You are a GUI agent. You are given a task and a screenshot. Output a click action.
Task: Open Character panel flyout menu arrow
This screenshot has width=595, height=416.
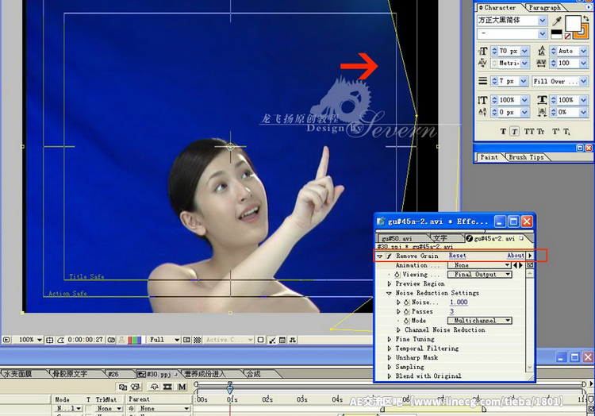coord(589,7)
